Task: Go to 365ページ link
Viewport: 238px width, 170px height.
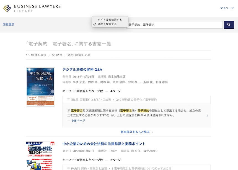Action: pos(78,121)
